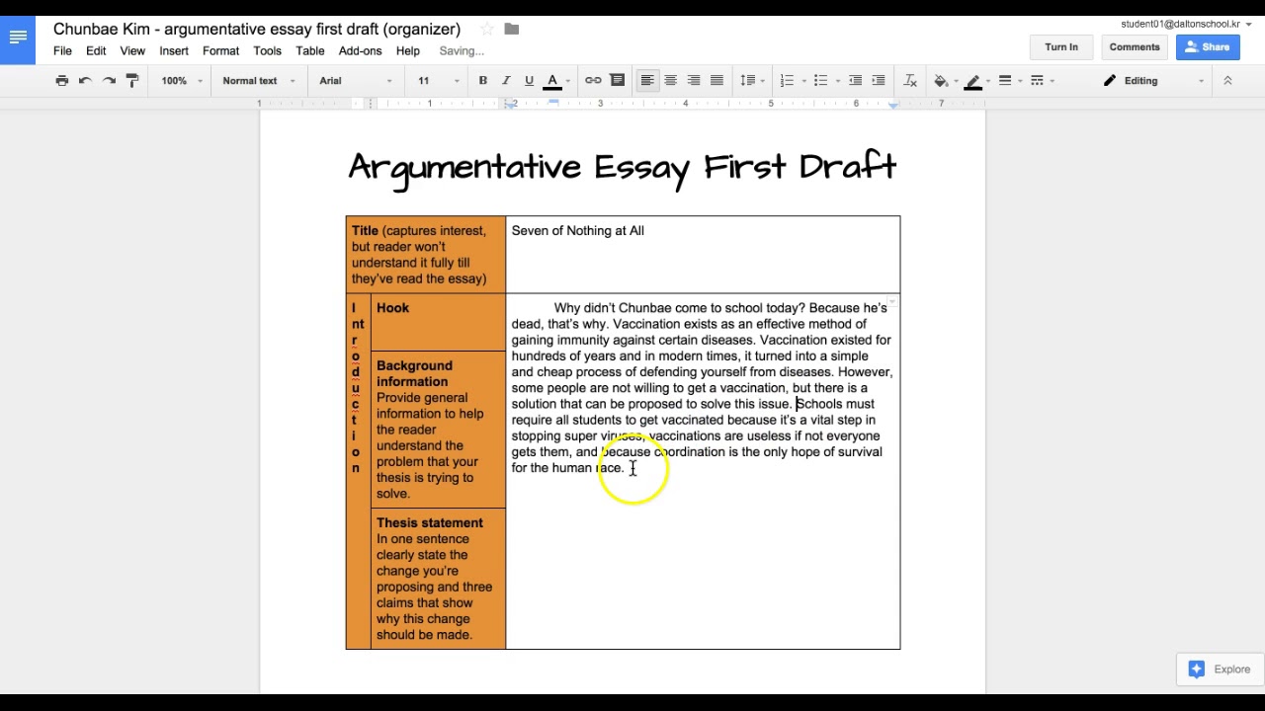Click the blue Share button

1208,47
